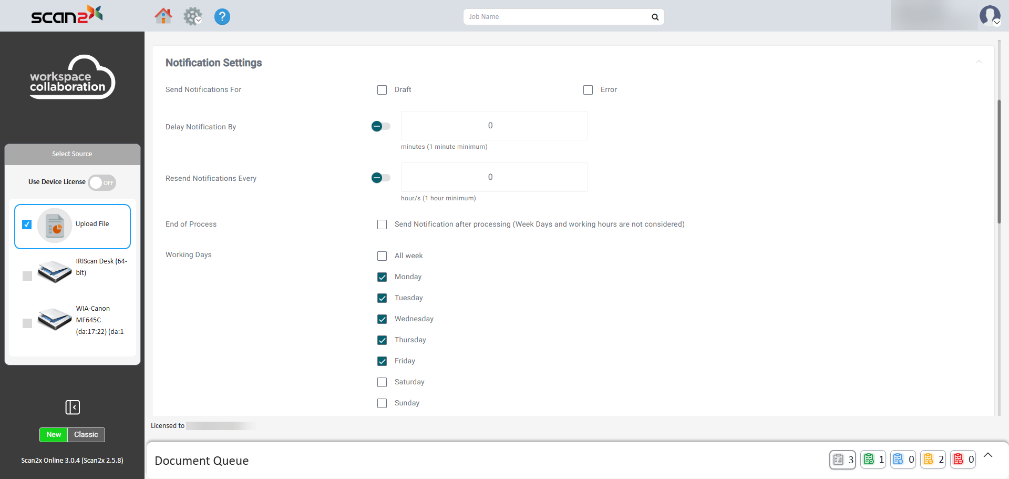Screen dimensions: 1009x479
Task: Collapse the Notification Settings section
Action: pos(979,62)
